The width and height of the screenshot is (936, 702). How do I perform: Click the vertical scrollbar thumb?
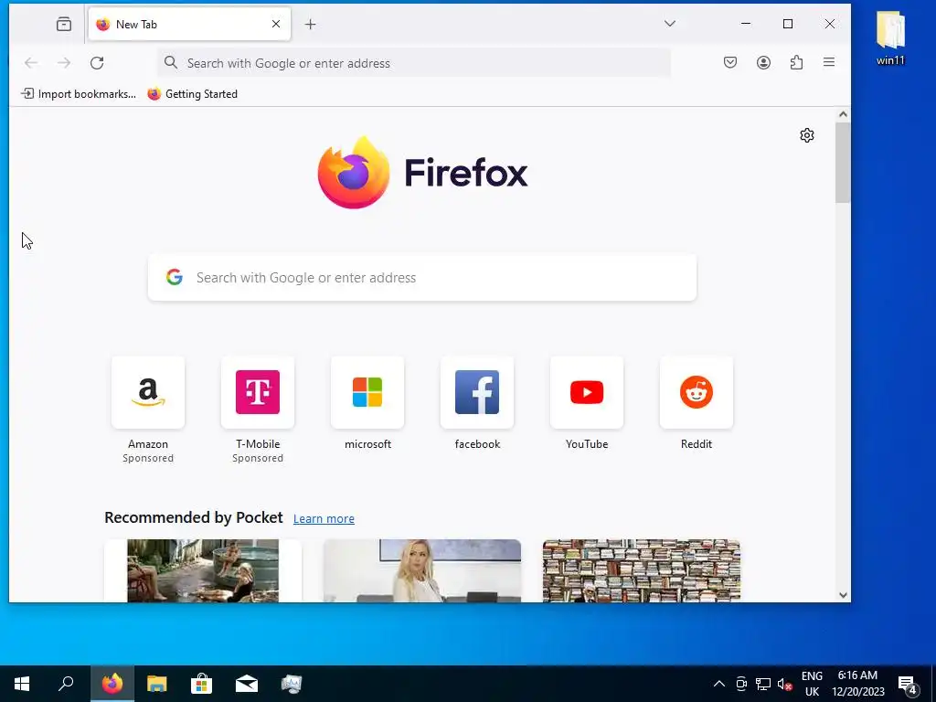click(843, 163)
